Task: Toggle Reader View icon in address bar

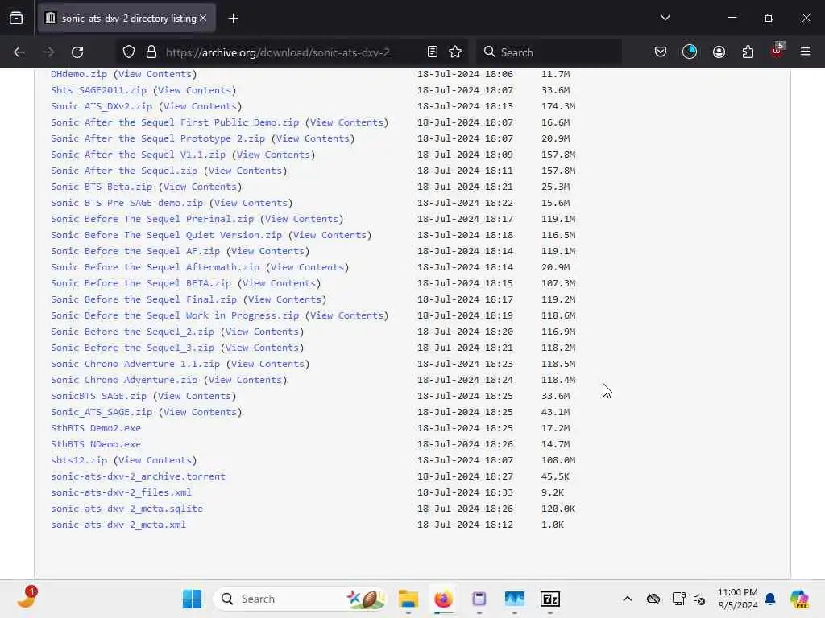Action: [433, 51]
